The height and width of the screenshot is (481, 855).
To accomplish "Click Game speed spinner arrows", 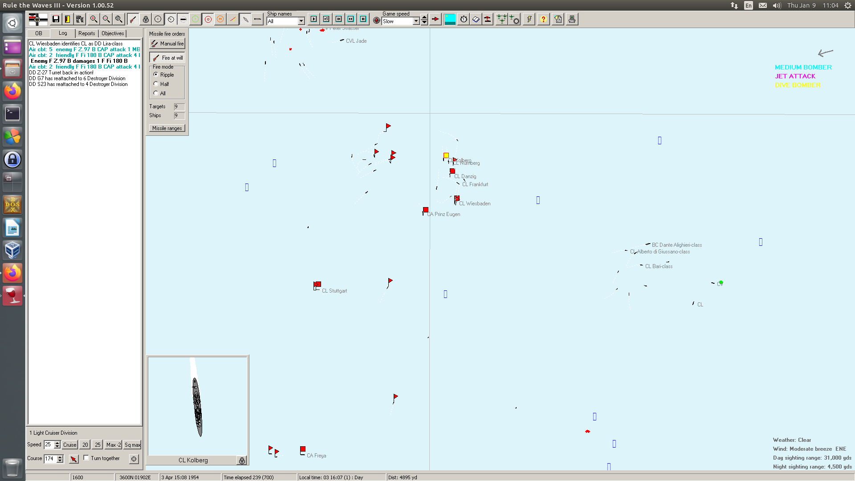I will coord(424,20).
